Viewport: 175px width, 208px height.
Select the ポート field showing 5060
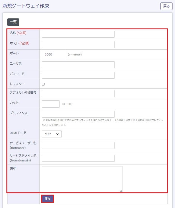coord(53,55)
